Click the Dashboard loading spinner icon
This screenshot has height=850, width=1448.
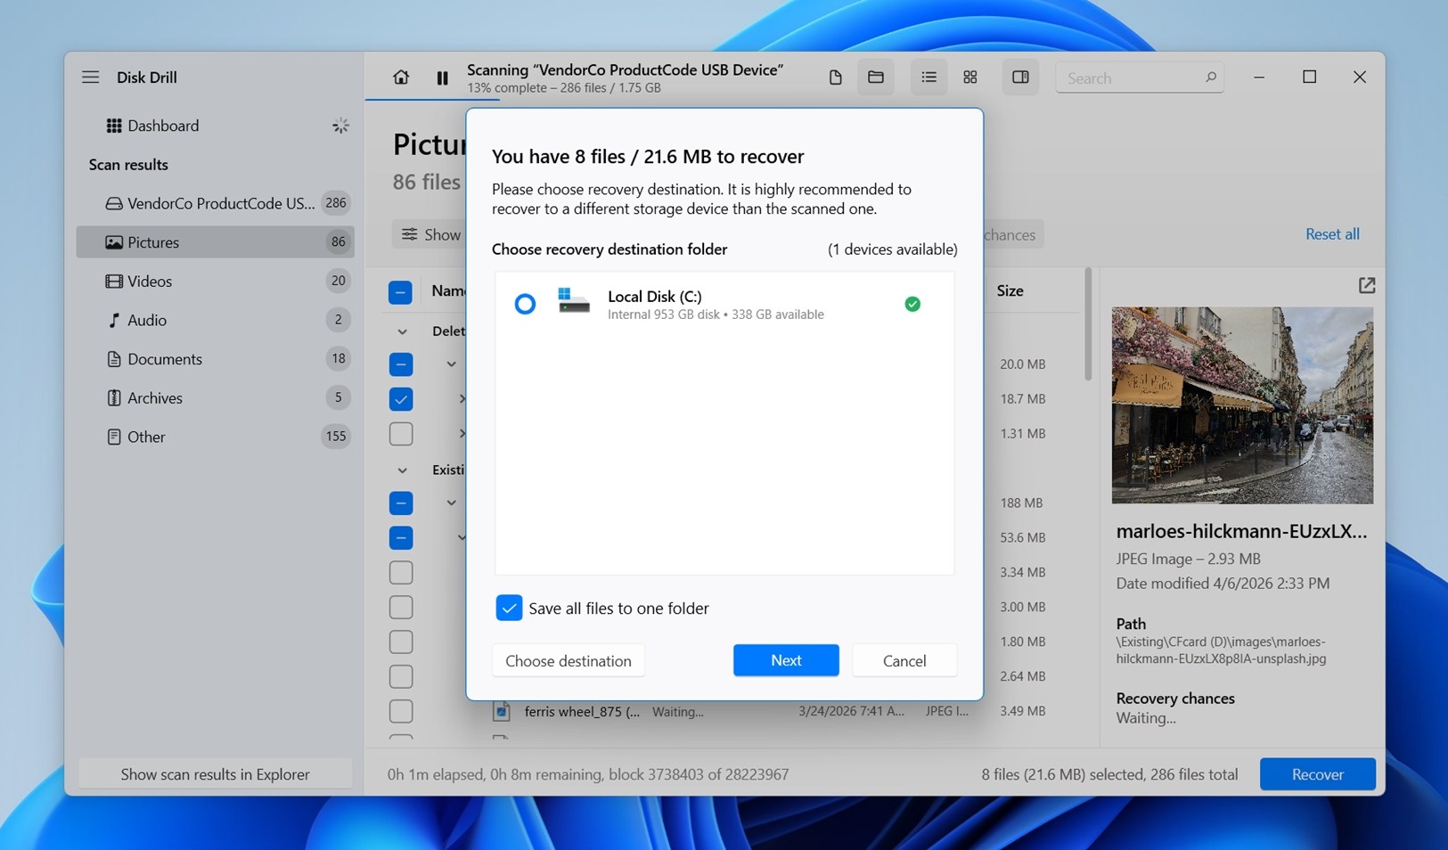point(340,126)
